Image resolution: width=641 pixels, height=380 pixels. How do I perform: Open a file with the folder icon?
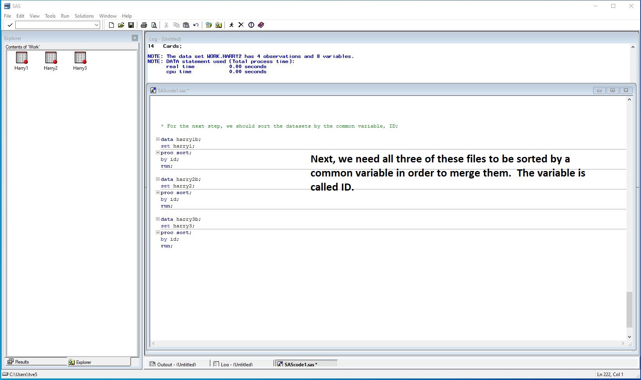(121, 25)
